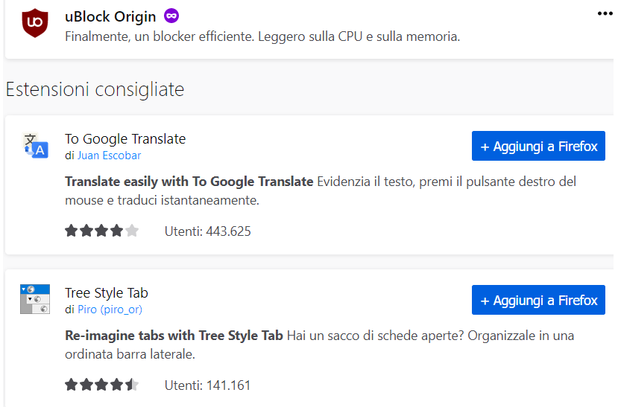The height and width of the screenshot is (407, 618).
Task: Click the To Google Translate extension icon
Action: pos(35,146)
